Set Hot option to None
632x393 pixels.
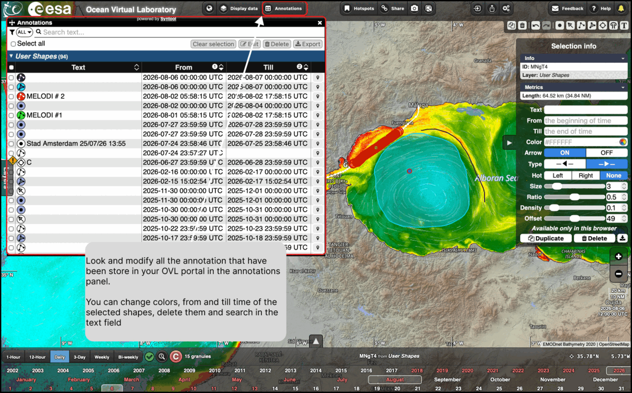pyautogui.click(x=614, y=176)
